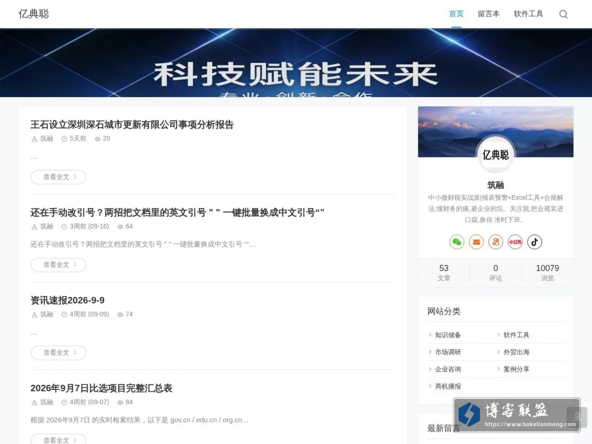592x444 pixels.
Task: Open post 还在手动改引号？两招把文档里的英文引号
Action: 177,212
